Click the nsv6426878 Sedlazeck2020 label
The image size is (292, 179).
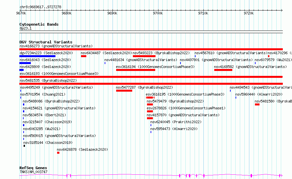click(x=82, y=149)
